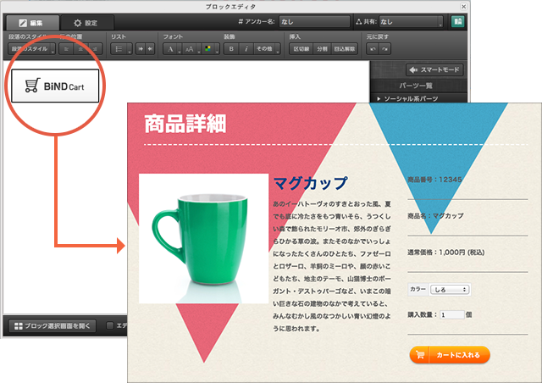The height and width of the screenshot is (383, 542).
Task: Click the font size AA icon
Action: (190, 49)
